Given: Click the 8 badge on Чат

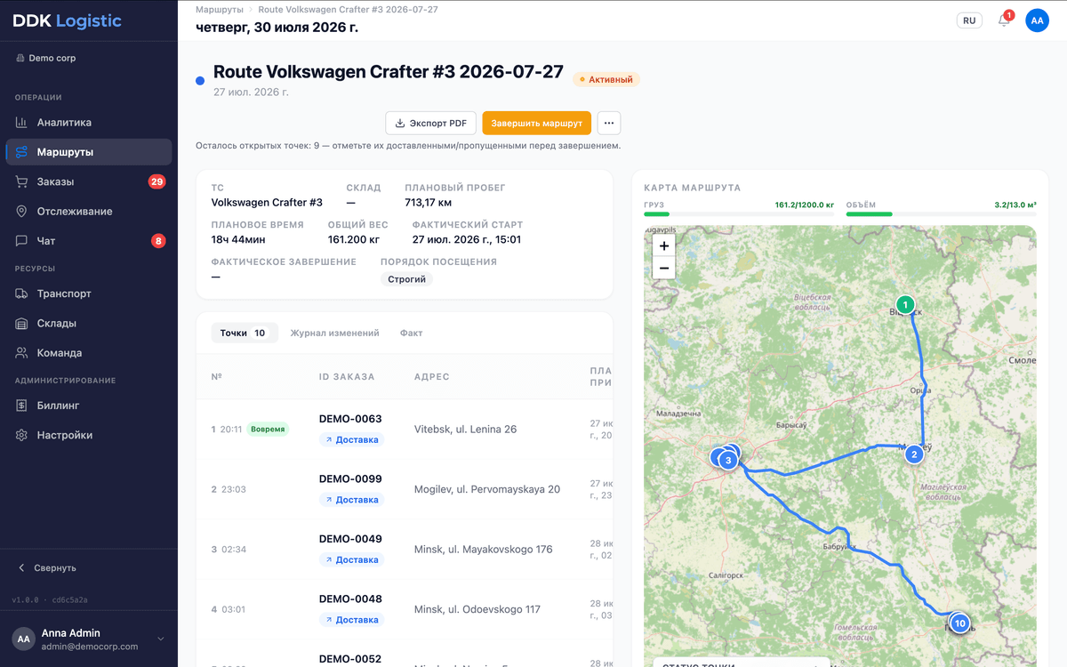Looking at the screenshot, I should point(158,241).
